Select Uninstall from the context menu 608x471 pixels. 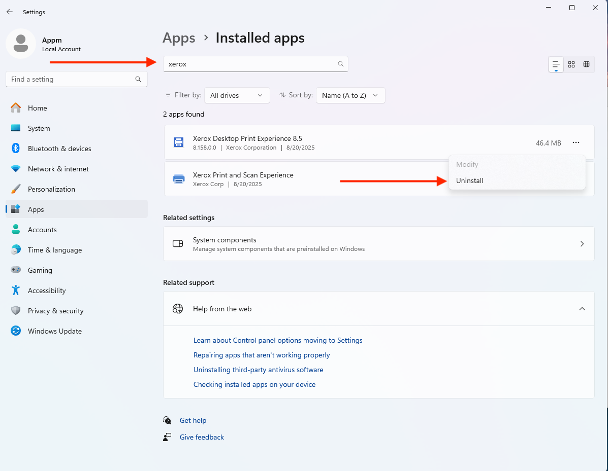point(470,180)
